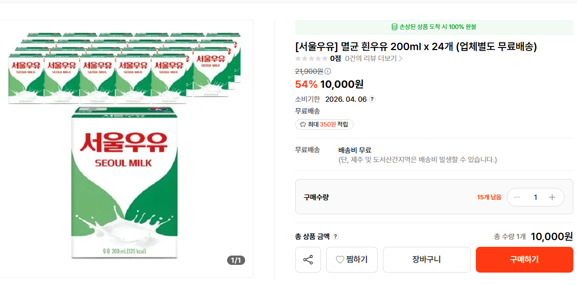Increase quantity with the plus button
This screenshot has height=285, width=577.
coord(552,197)
